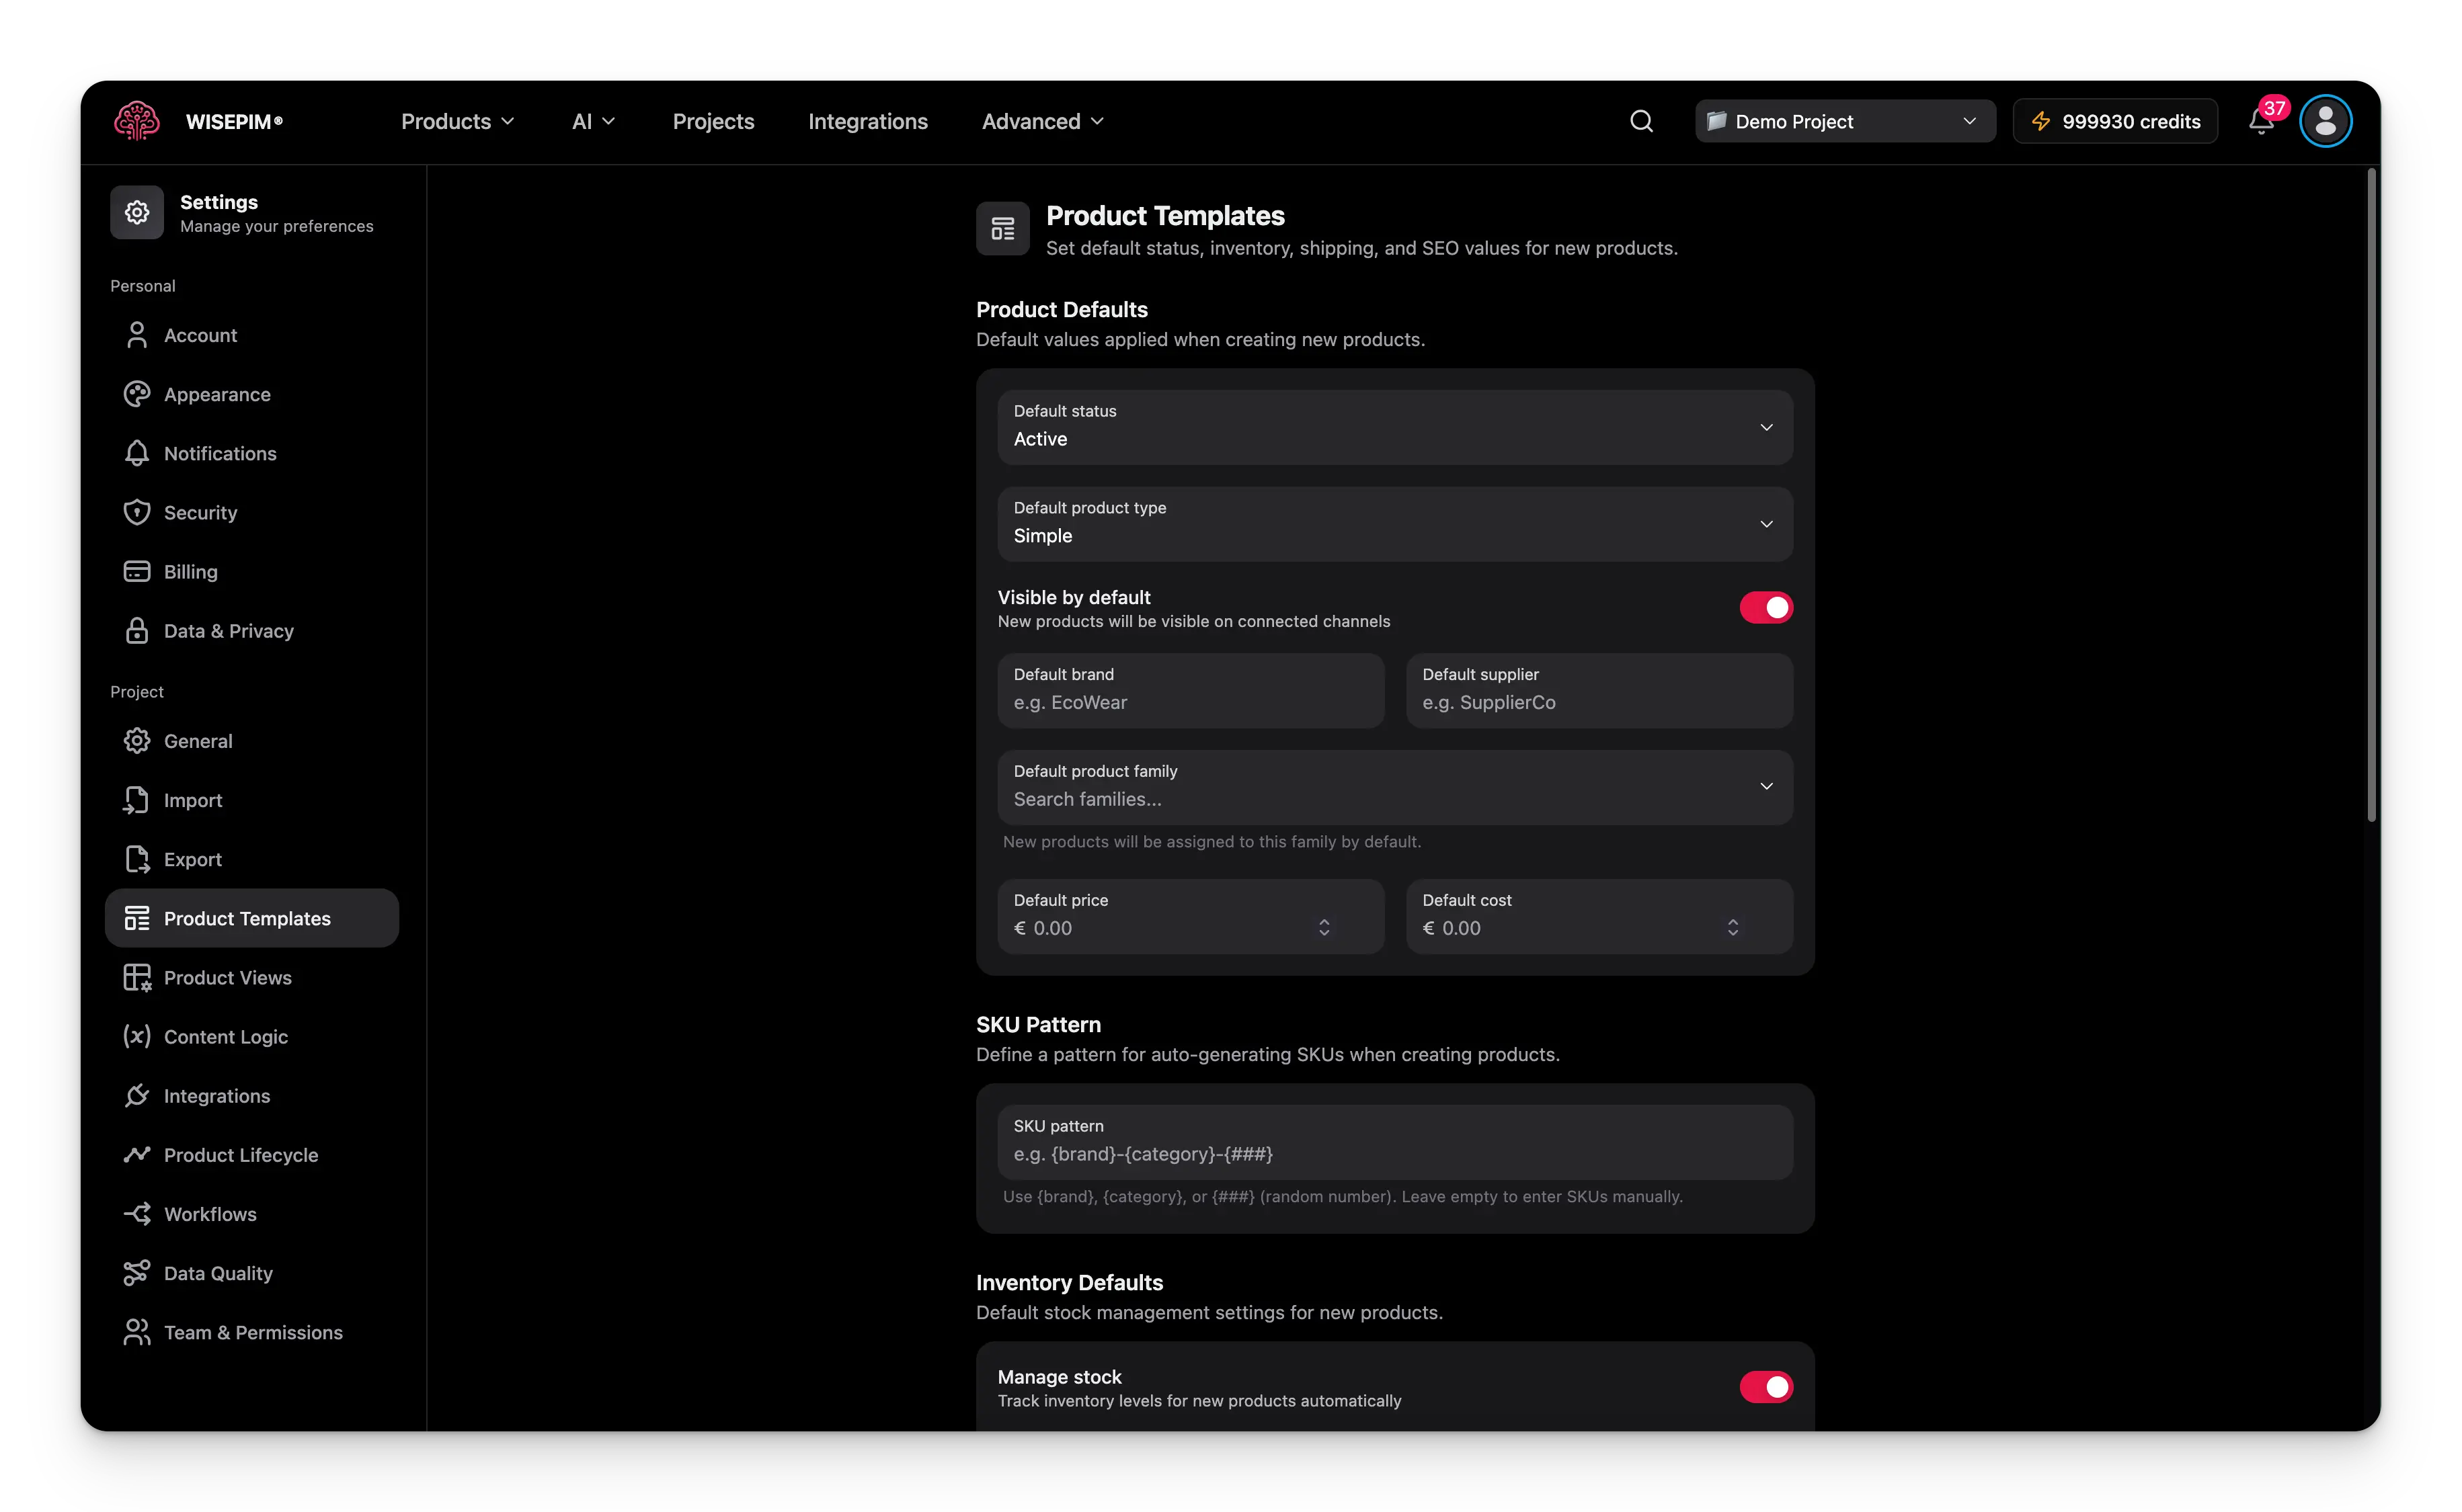2462x1512 pixels.
Task: Open the Demo Project switcher
Action: (x=1843, y=120)
